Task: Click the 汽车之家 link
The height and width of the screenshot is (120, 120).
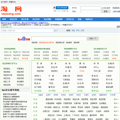Action: (97, 71)
